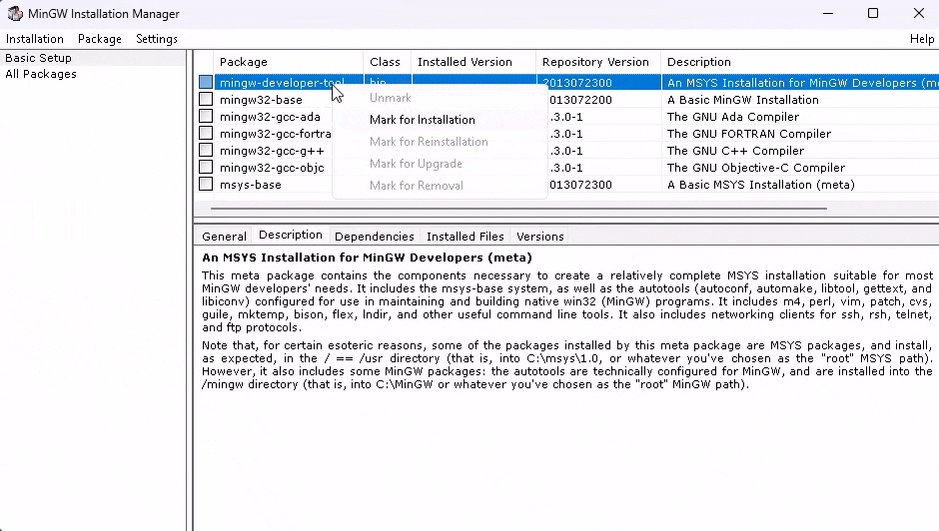Click 'The GNU Ada Compiler' description cell

733,117
